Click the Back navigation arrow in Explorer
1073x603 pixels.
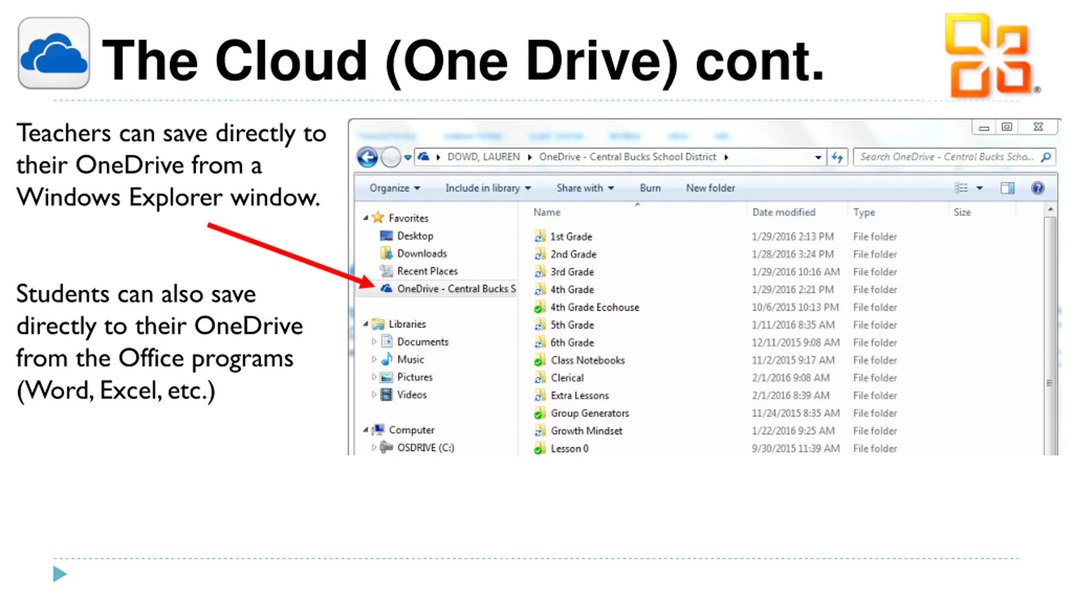[x=368, y=157]
